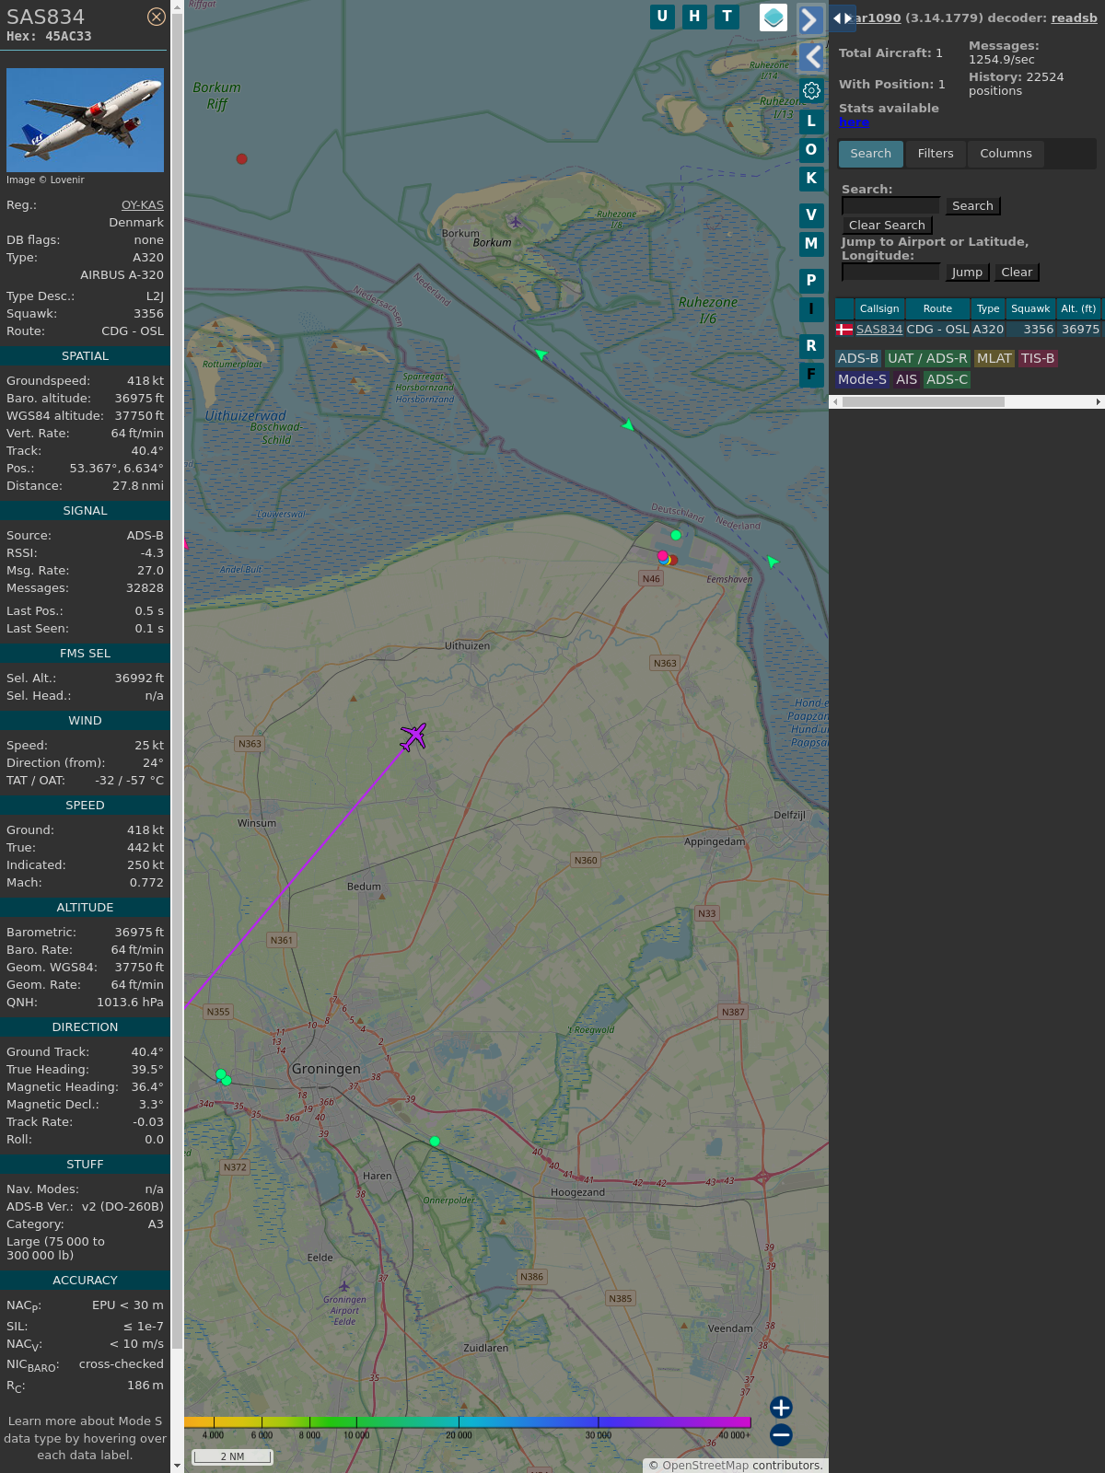Open the OY-KAS registration link

tap(143, 205)
